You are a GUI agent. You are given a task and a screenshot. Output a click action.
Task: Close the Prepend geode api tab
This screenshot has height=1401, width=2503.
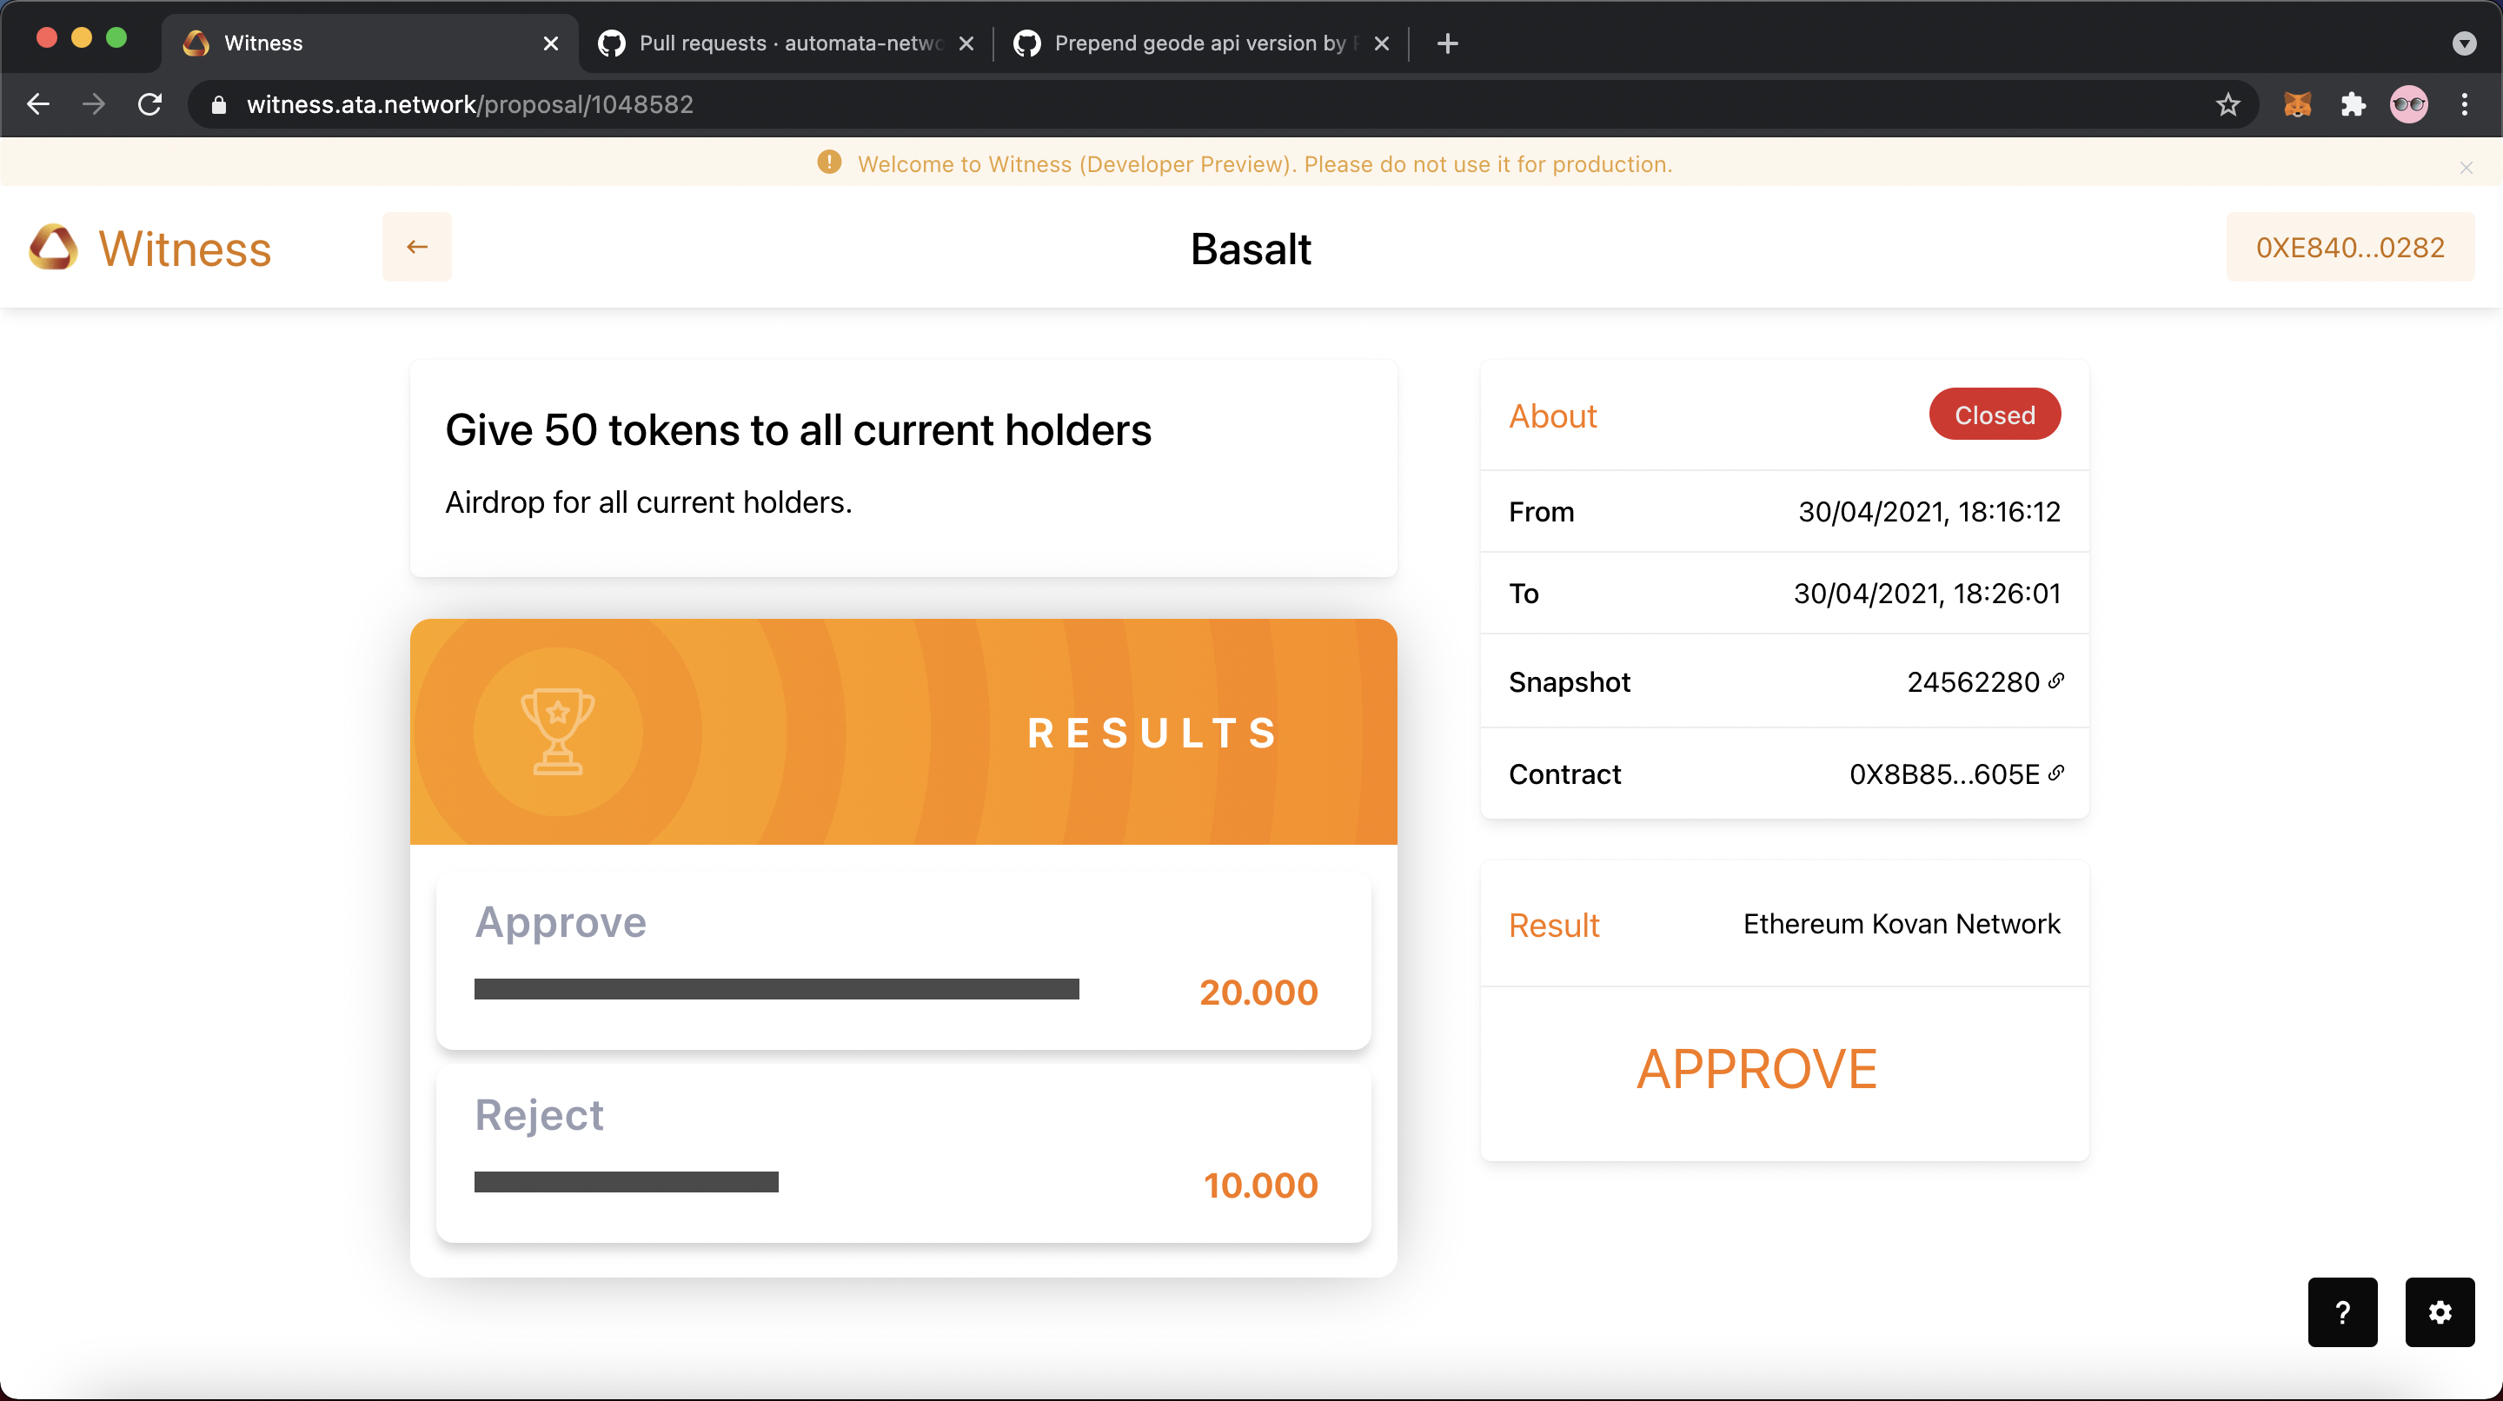pyautogui.click(x=1382, y=43)
